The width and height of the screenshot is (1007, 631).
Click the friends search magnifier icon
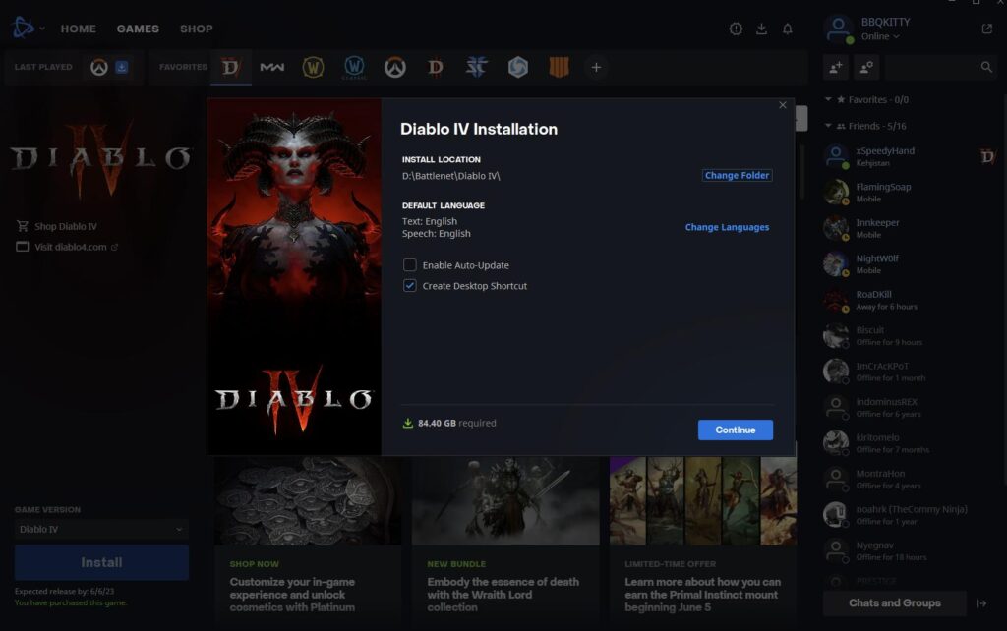coord(986,67)
